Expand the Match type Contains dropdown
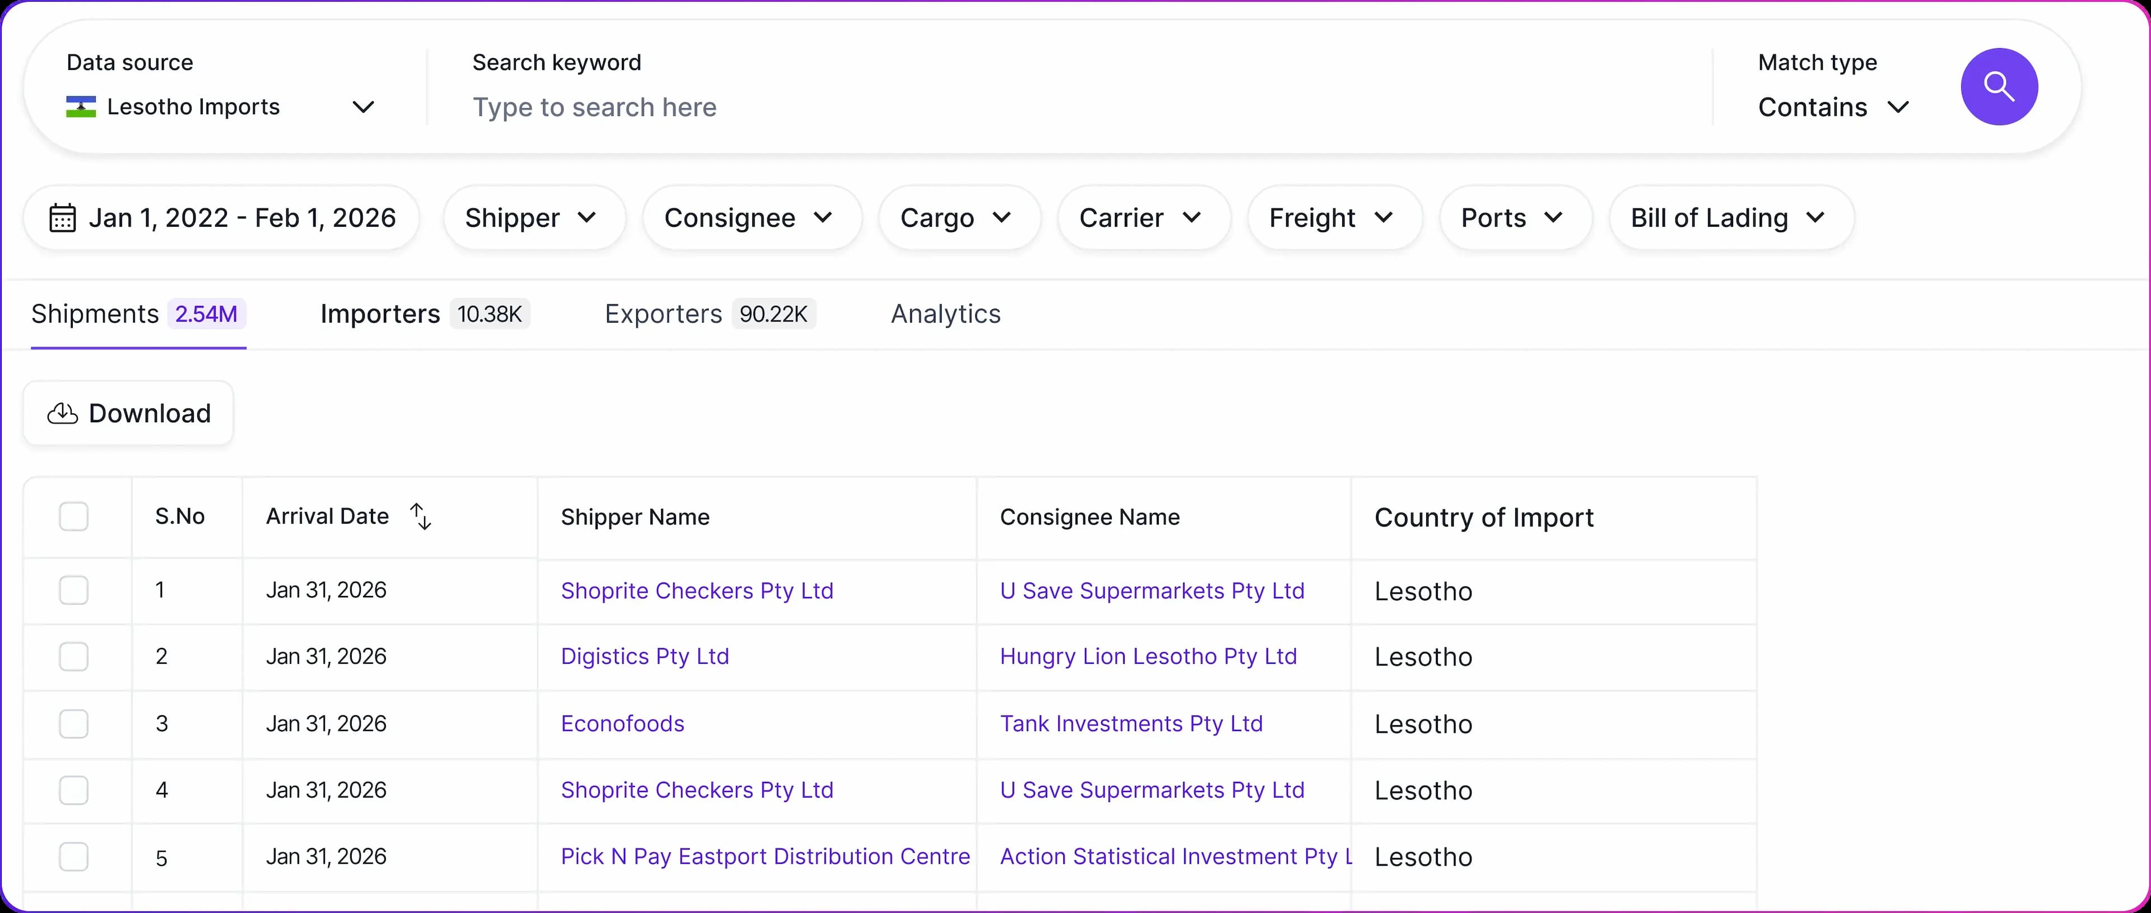This screenshot has width=2151, height=913. [x=1833, y=107]
